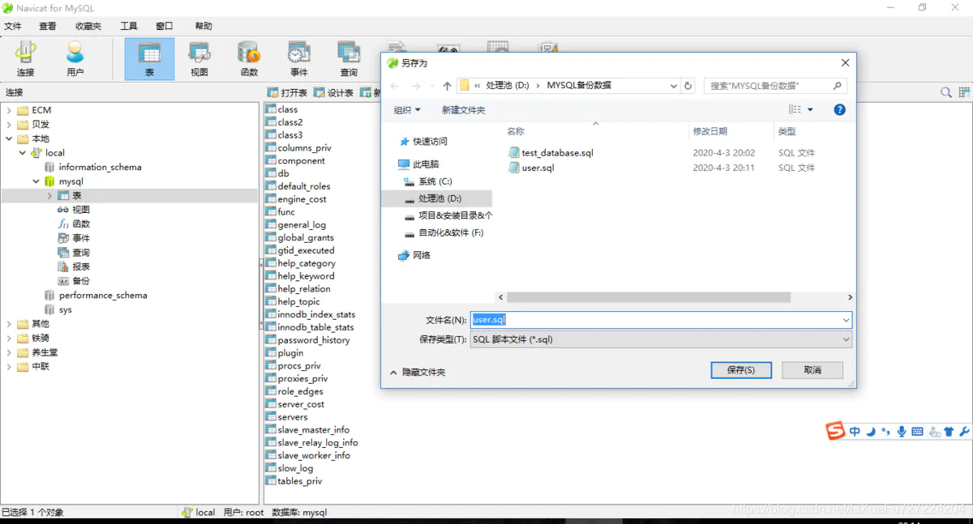
Task: Select 自动化&软件 (F:) drive
Action: click(x=451, y=233)
